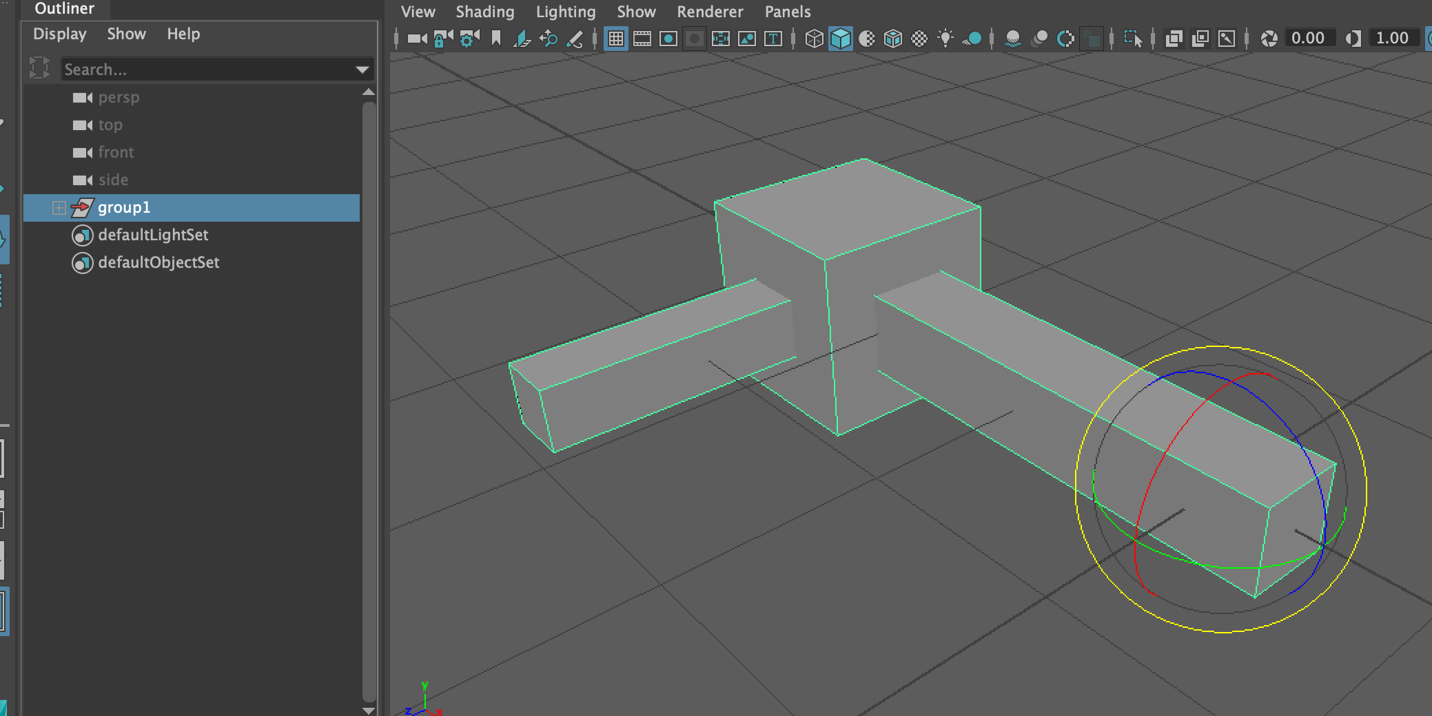Click the viewport bookmarks icon
Image resolution: width=1432 pixels, height=716 pixels.
(x=496, y=38)
